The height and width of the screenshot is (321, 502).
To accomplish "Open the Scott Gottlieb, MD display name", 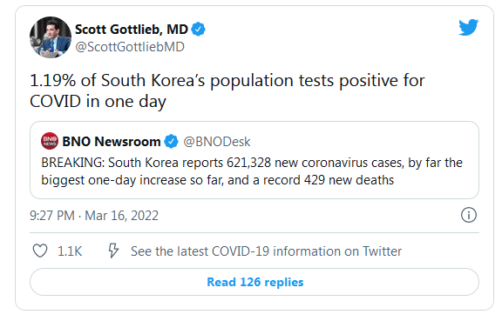I will coord(132,30).
